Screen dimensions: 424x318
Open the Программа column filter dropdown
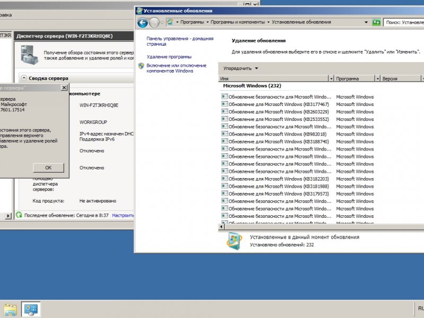tap(378, 78)
